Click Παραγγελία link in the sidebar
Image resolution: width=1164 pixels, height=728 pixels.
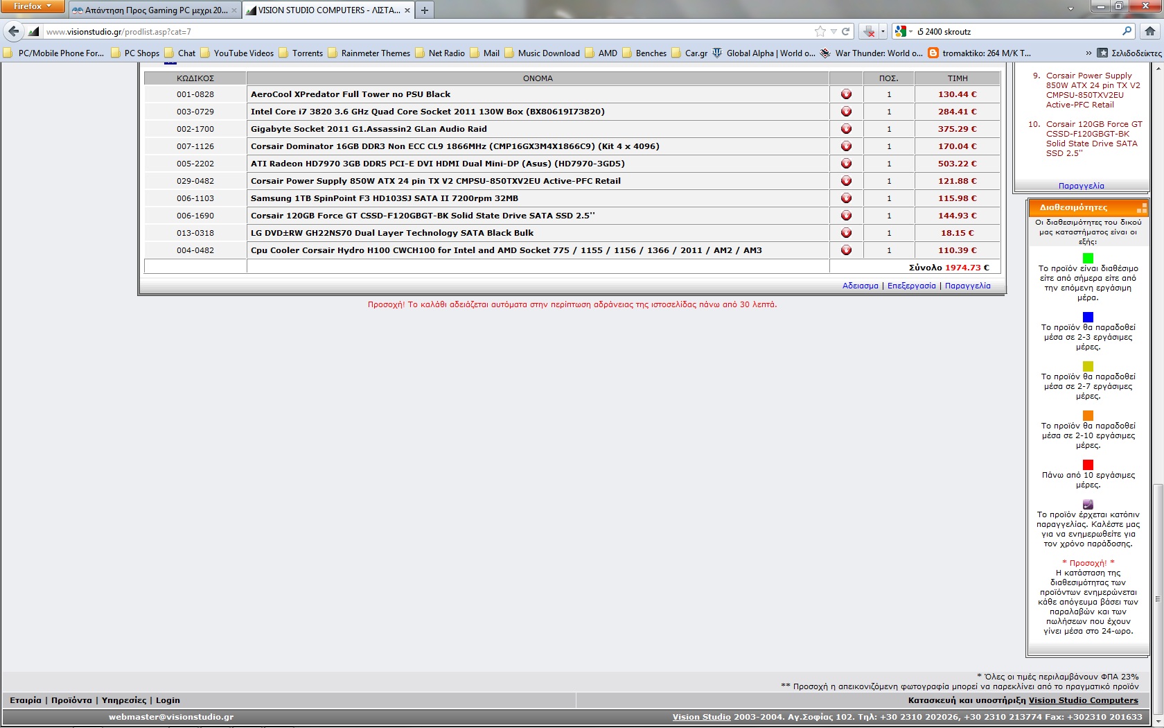1081,186
